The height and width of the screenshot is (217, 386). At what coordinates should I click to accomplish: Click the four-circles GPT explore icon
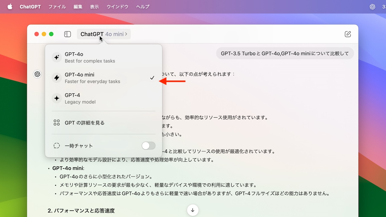click(57, 123)
